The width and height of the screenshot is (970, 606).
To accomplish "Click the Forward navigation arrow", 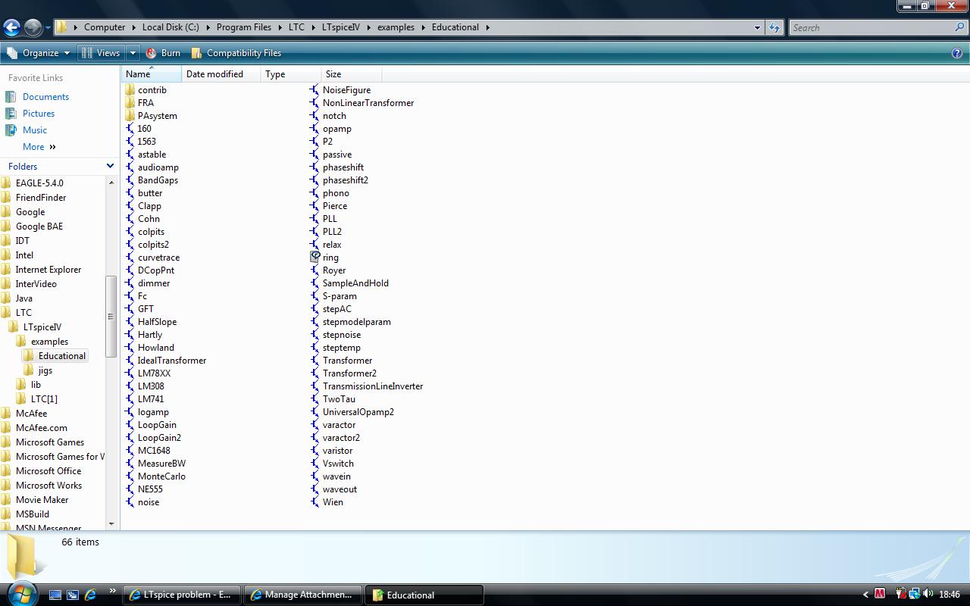I will pyautogui.click(x=33, y=28).
